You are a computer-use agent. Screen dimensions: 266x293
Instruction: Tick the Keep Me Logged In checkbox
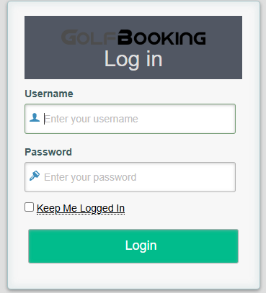(x=30, y=207)
